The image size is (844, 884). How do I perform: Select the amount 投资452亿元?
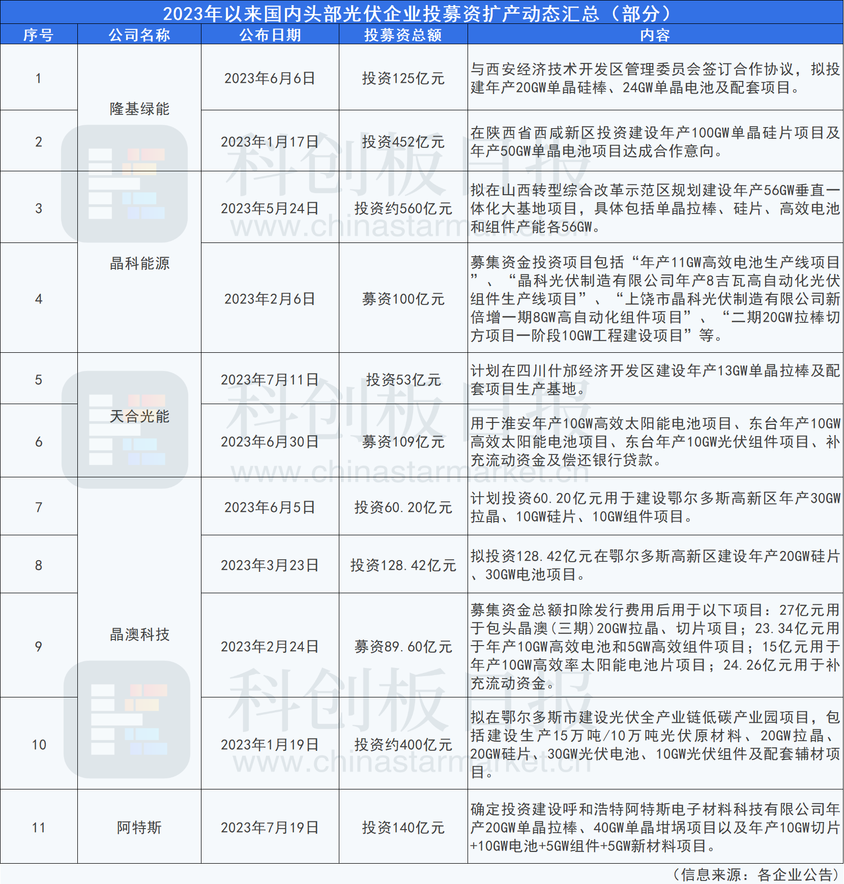(403, 141)
